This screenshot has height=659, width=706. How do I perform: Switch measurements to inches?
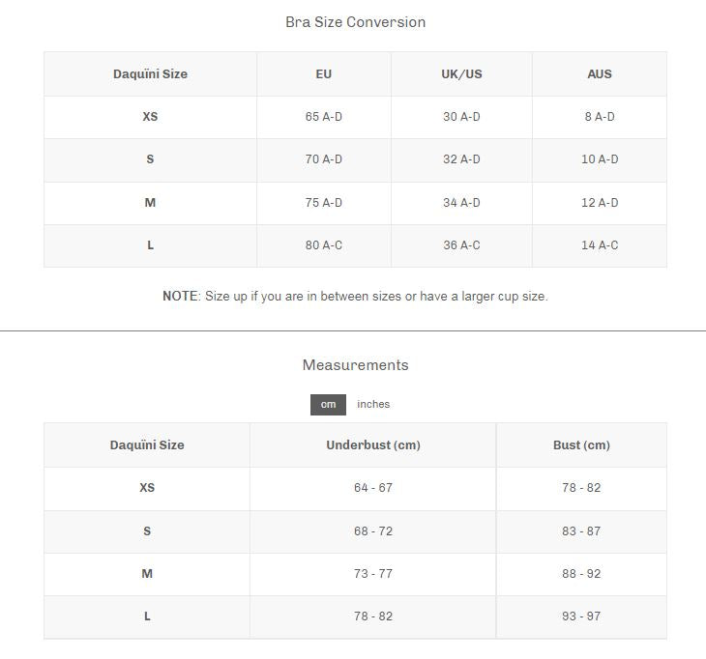point(373,404)
